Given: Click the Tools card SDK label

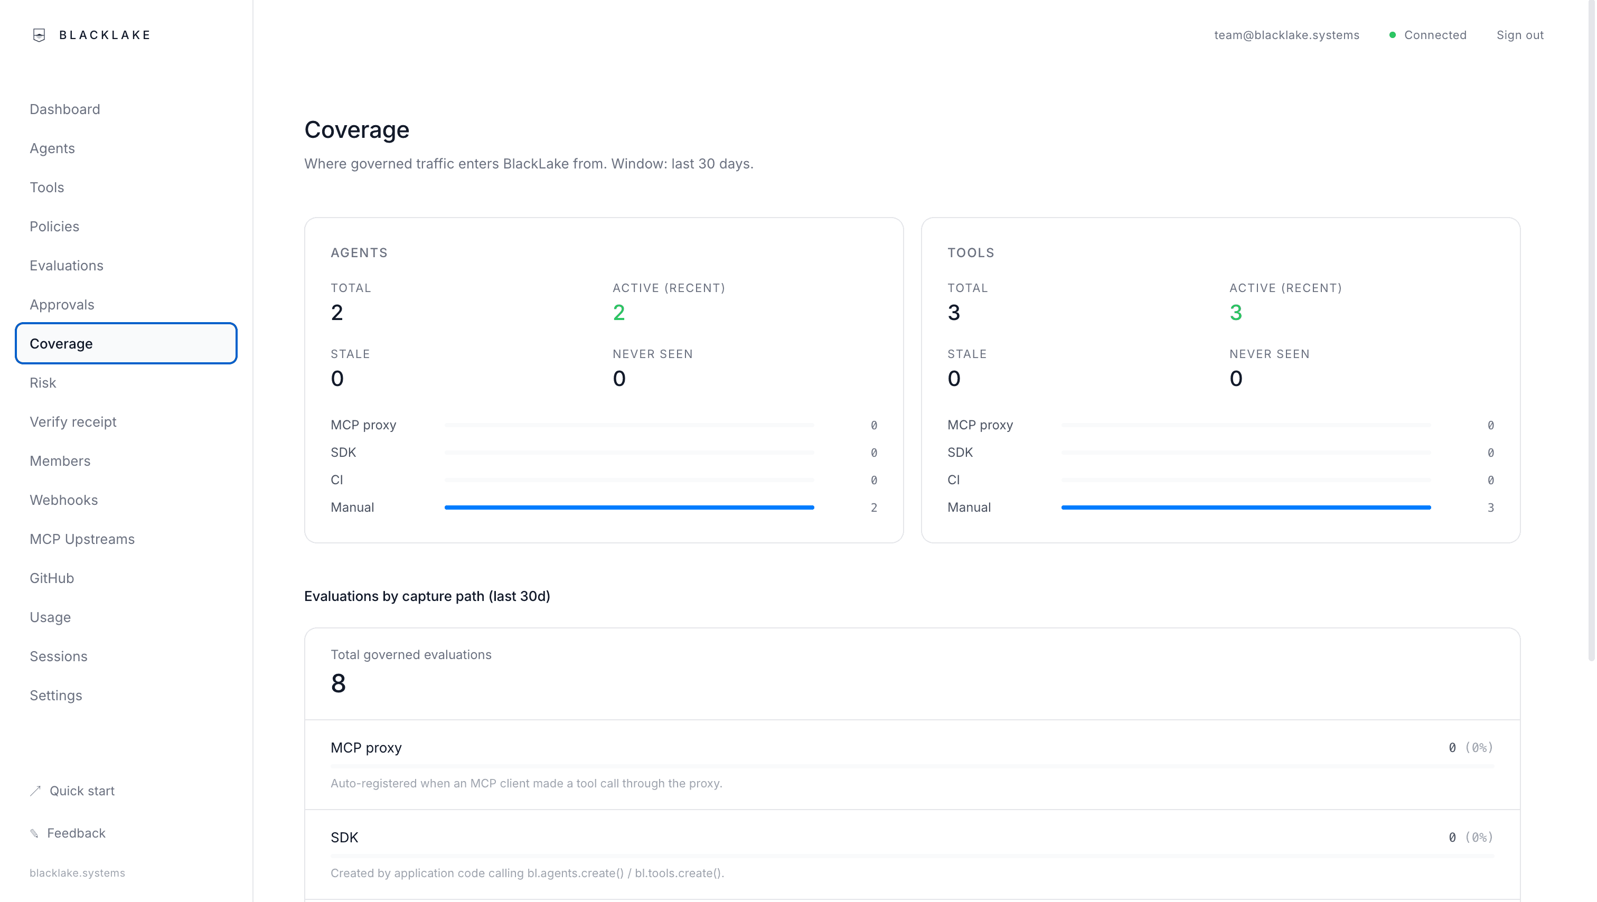Looking at the screenshot, I should [x=960, y=453].
